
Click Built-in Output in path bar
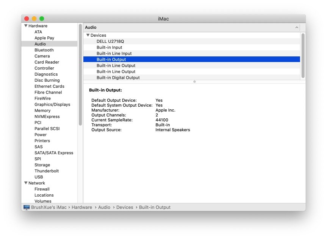[155, 207]
